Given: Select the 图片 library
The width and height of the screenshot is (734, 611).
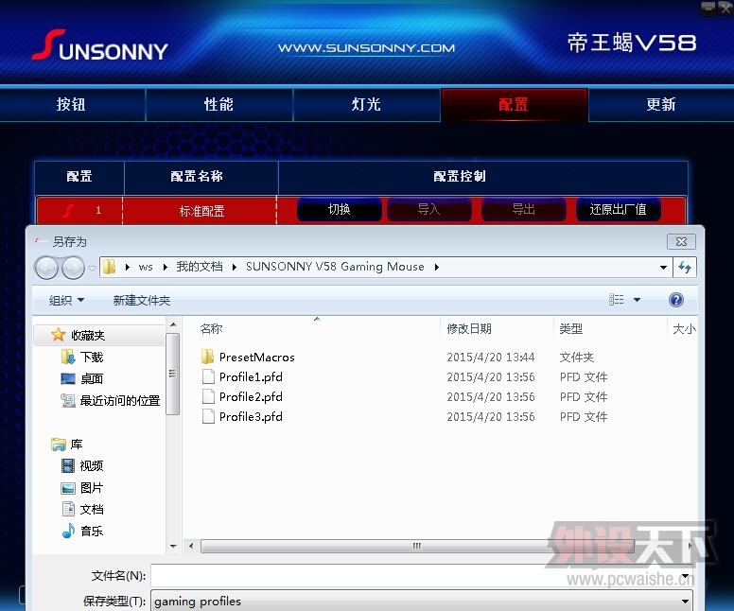Looking at the screenshot, I should click(92, 488).
